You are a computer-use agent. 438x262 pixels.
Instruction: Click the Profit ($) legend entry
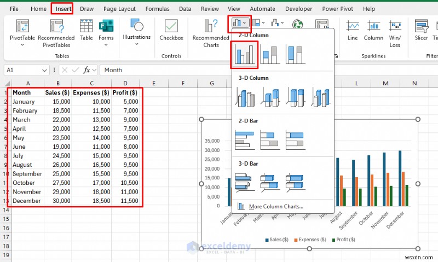pos(344,240)
